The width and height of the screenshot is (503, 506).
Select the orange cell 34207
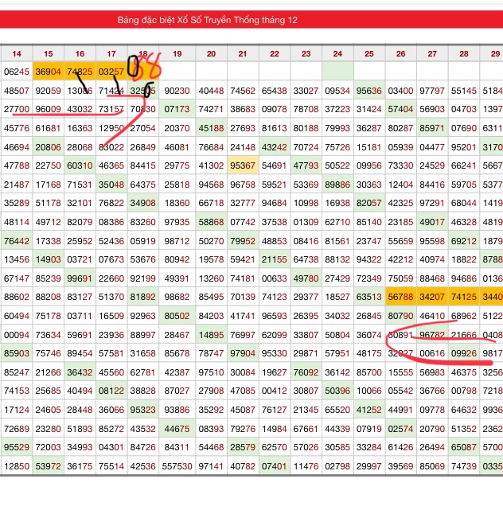432,297
